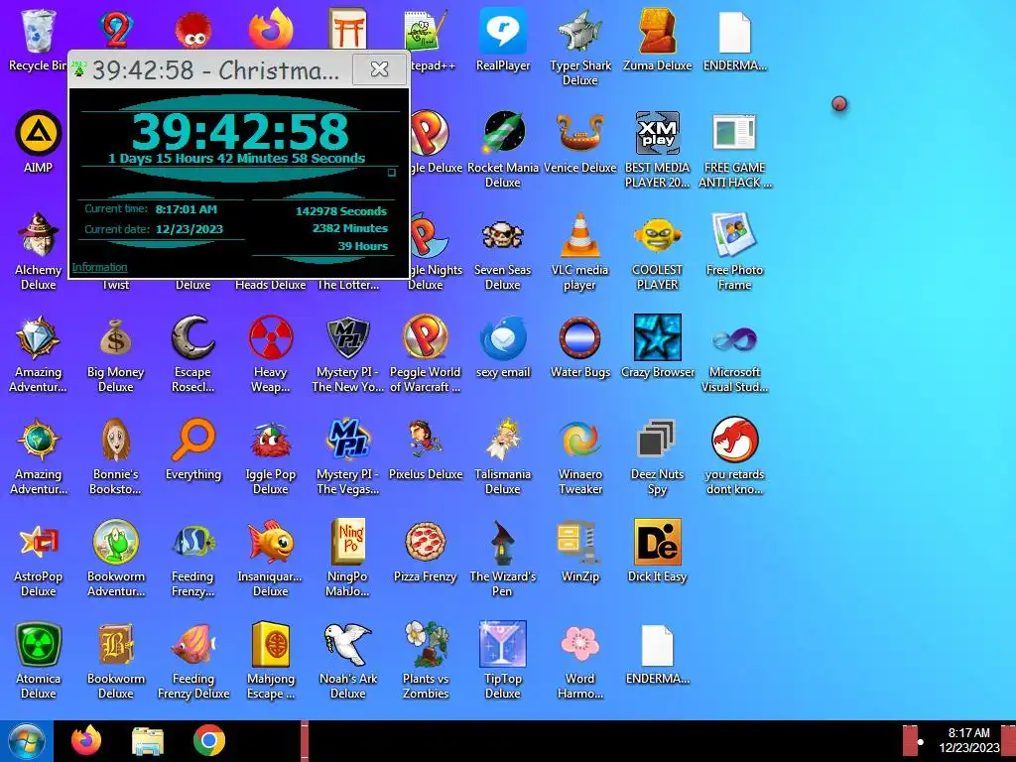The height and width of the screenshot is (762, 1016).
Task: Select the sexy email Thunderbird icon
Action: [x=503, y=338]
